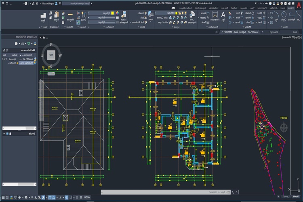Click refresh icon in External References panel
The image size is (303, 202).
(x=29, y=44)
